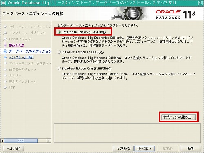Click the sidebar horizontal scrollbar thumb
The height and width of the screenshot is (153, 204).
pyautogui.click(x=21, y=141)
